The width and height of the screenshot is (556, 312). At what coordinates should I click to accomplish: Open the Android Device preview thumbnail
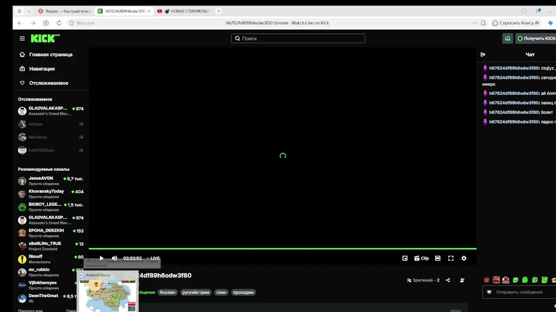tap(108, 291)
